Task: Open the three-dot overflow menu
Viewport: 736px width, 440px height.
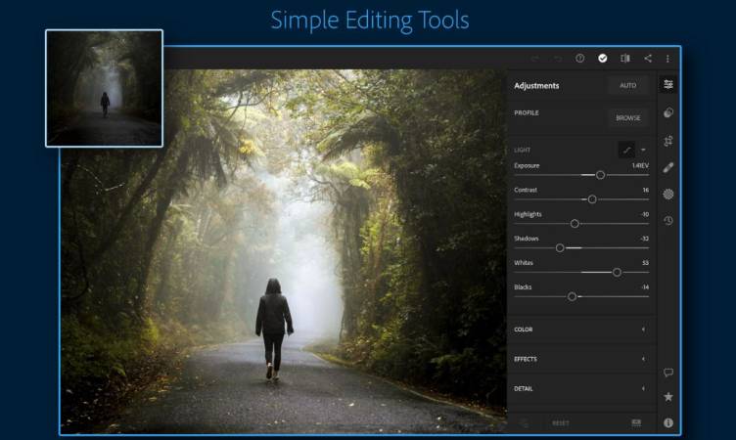Action: coord(668,59)
